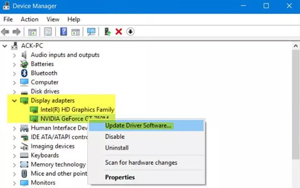
Task: Select the Keyboards label
Action: tap(45, 155)
